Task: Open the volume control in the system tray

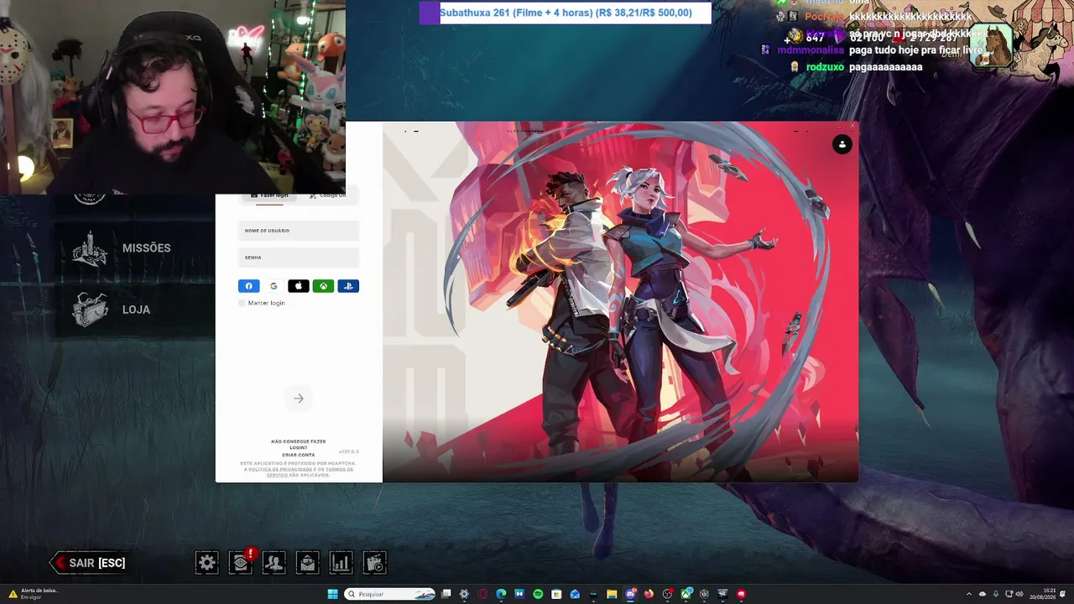Action: [1019, 594]
